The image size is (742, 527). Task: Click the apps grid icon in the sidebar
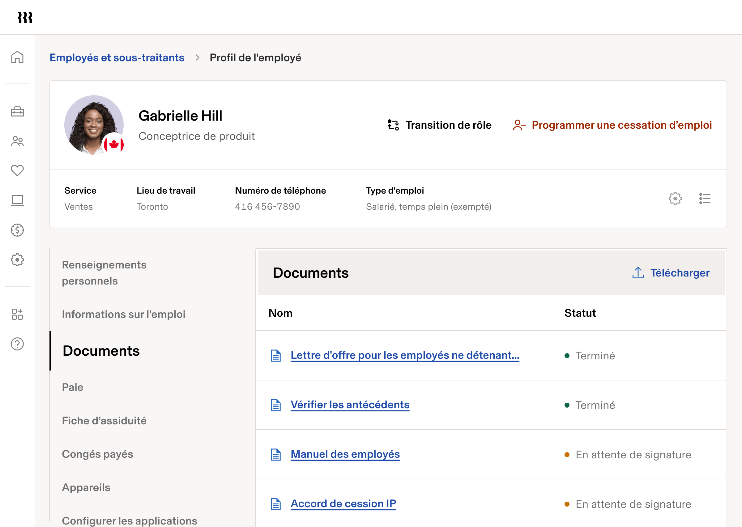(17, 314)
